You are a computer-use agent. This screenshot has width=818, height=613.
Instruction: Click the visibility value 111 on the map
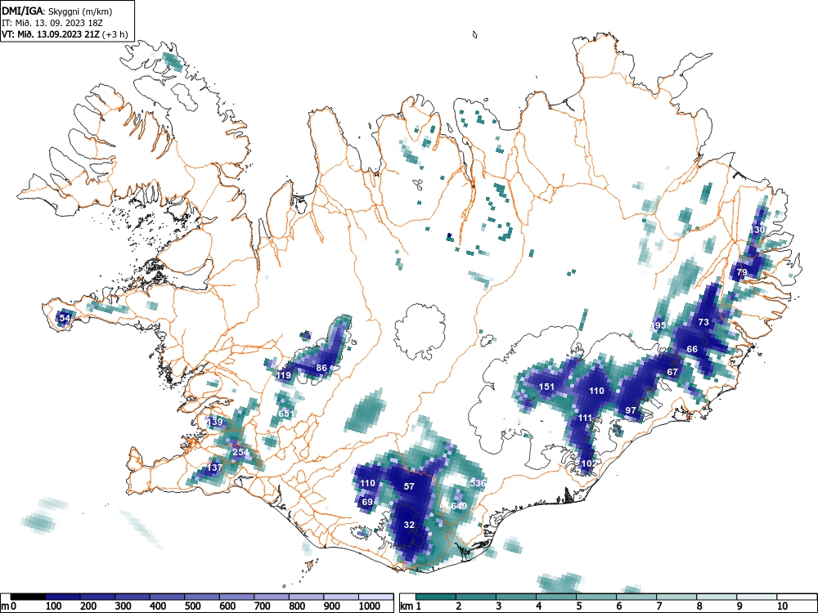tap(585, 418)
